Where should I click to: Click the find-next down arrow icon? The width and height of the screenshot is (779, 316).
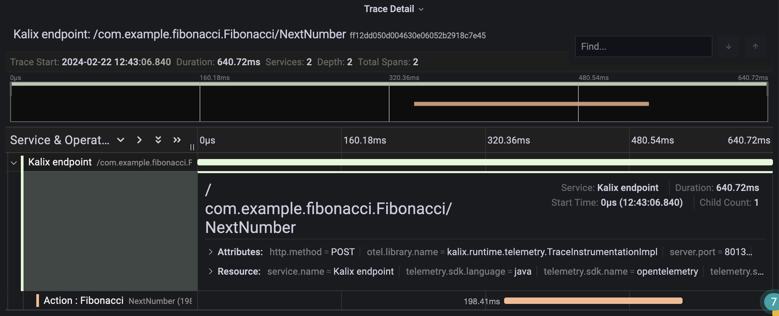(x=729, y=46)
